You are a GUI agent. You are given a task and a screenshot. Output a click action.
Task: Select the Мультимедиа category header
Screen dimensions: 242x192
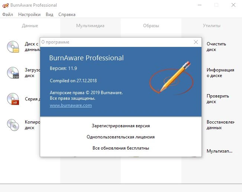coord(90,26)
